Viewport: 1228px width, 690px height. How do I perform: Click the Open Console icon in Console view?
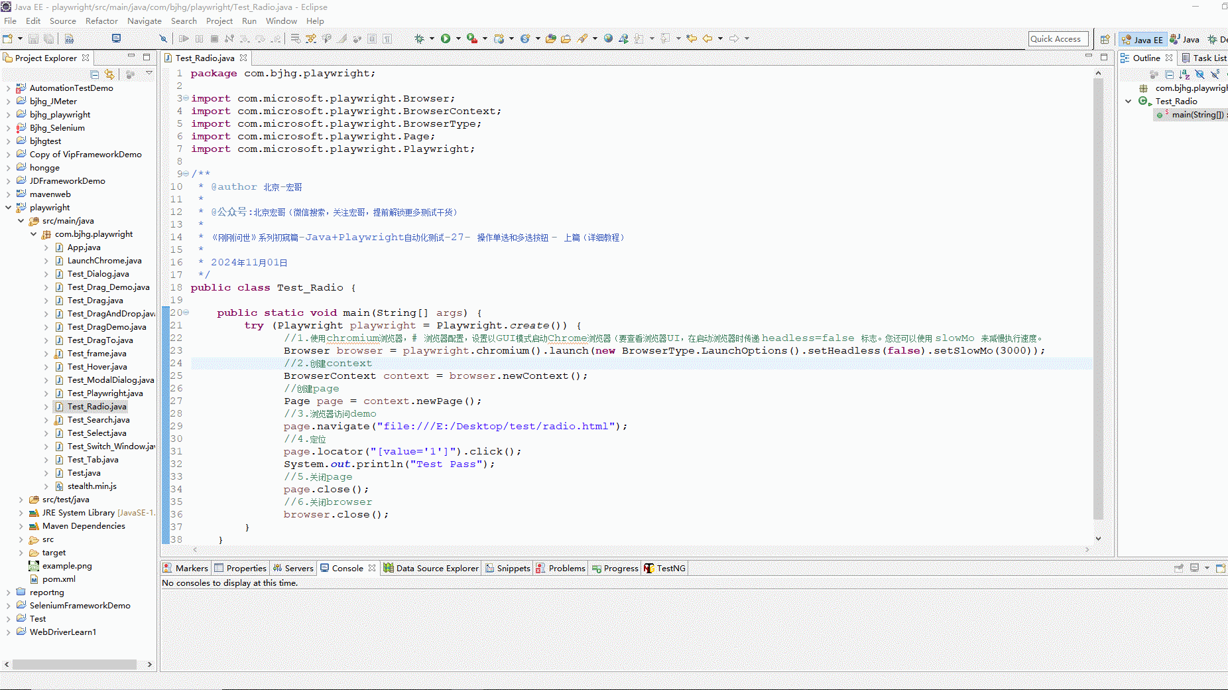(1220, 568)
